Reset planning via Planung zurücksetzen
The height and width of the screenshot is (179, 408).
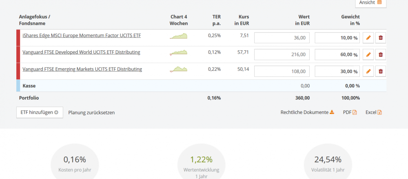click(91, 112)
